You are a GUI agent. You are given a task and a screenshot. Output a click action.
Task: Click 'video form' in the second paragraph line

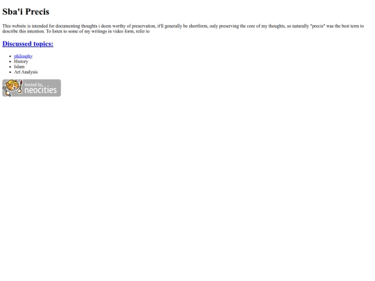click(124, 31)
